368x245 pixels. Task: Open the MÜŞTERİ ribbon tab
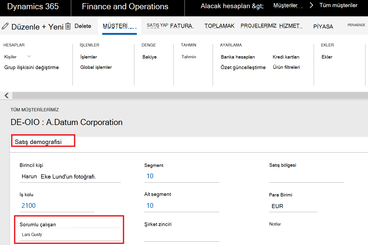119,26
